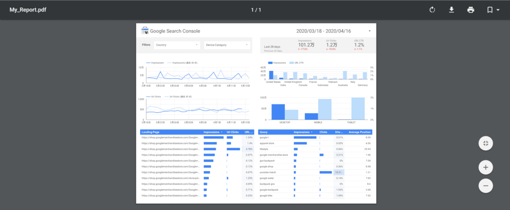Viewport: 510px width, 210px height.
Task: Select the 'apparel store' query row
Action: click(x=315, y=143)
